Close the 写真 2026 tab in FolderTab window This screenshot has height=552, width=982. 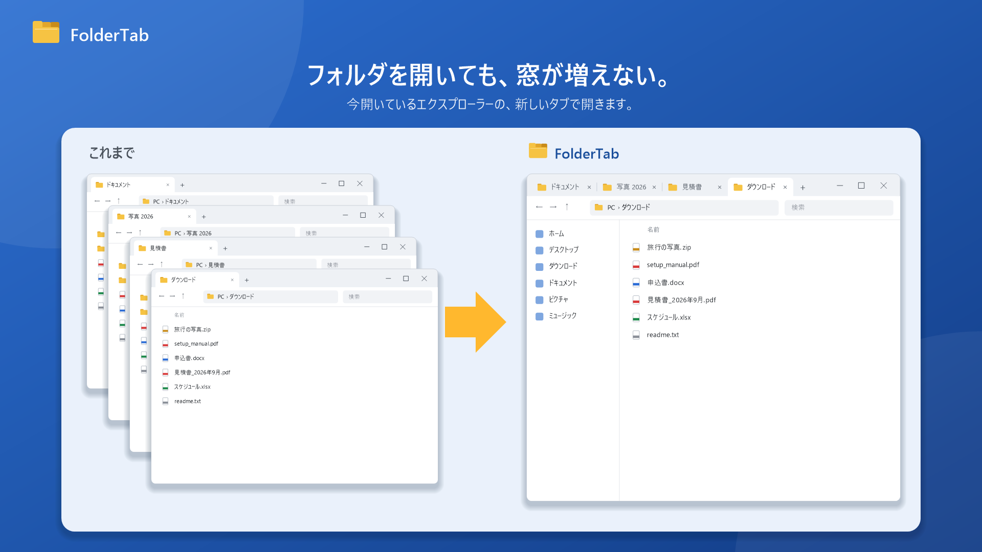pos(654,188)
